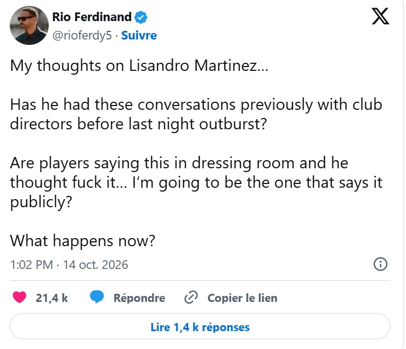Click the blue verified badge

coord(141,17)
